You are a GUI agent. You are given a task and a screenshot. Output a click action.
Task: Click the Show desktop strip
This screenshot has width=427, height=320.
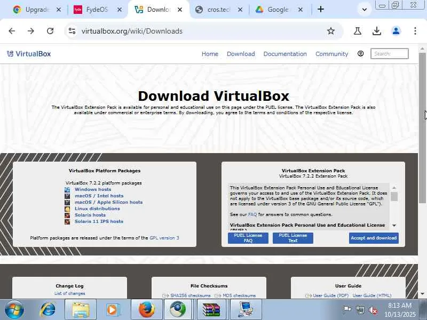point(424,310)
